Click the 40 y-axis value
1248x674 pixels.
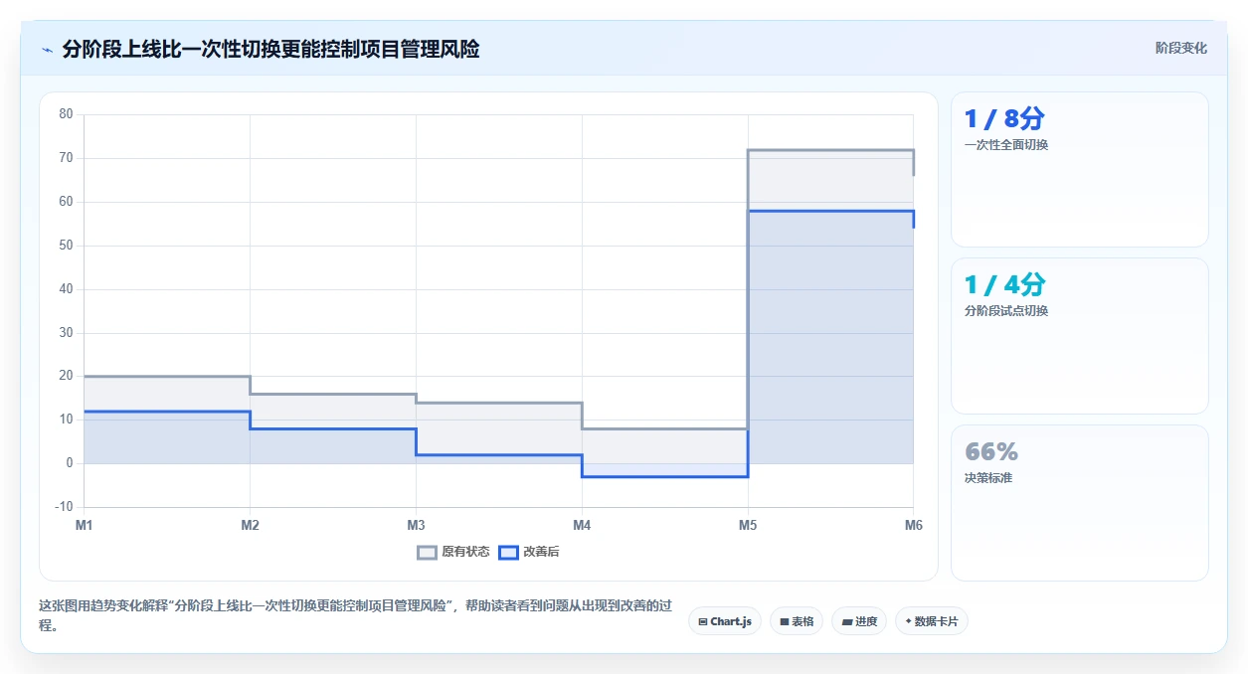tap(67, 289)
